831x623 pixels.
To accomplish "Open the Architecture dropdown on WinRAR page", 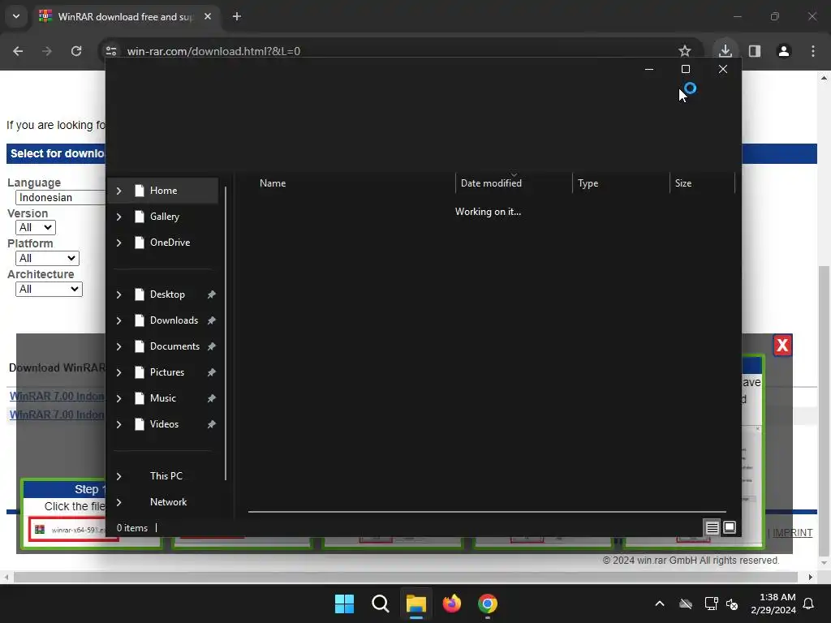I will [49, 290].
